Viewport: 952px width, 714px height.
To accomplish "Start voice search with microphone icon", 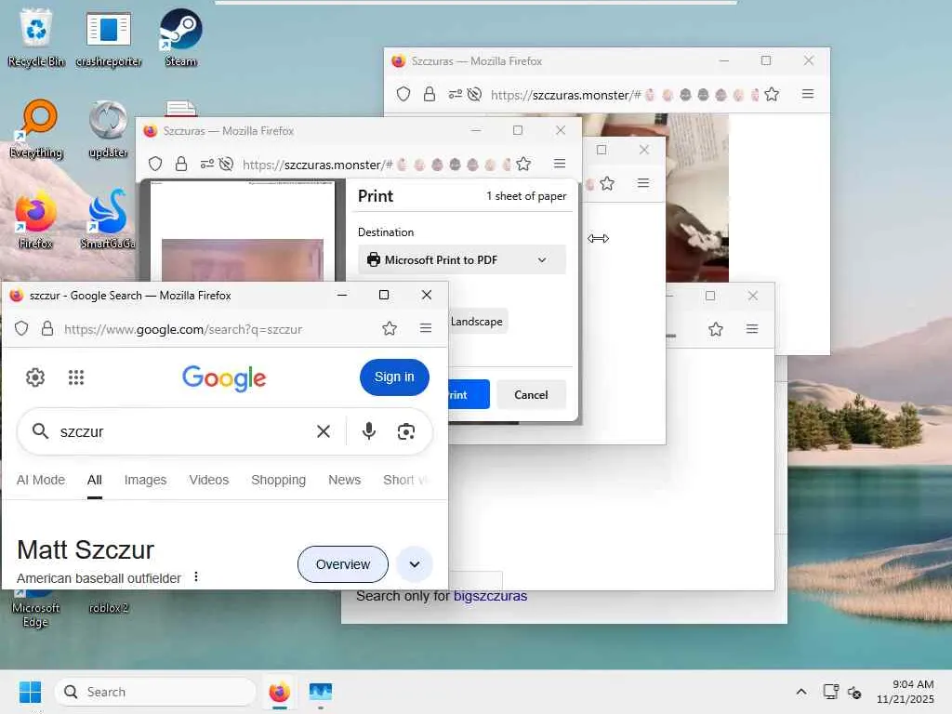I will [368, 431].
